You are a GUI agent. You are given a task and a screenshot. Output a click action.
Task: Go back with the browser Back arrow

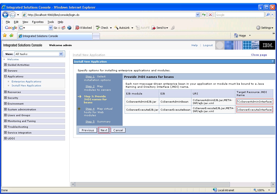pos(6,15)
